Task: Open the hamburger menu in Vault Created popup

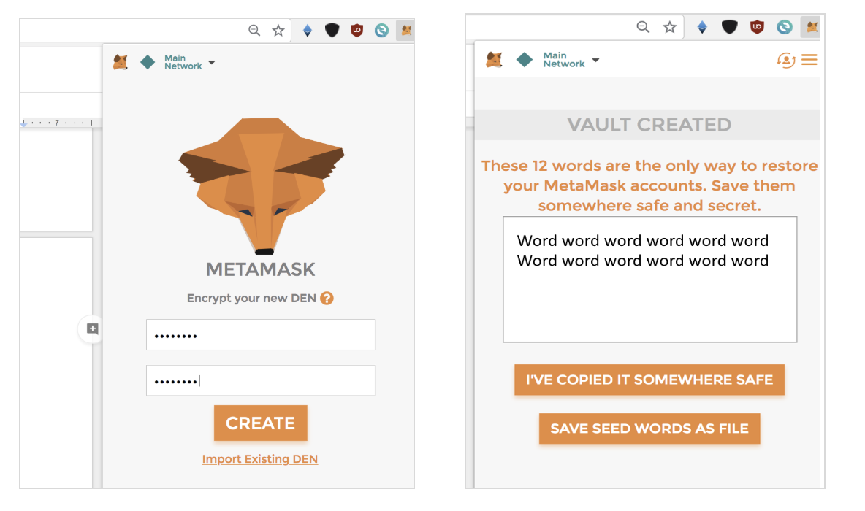Action: (x=809, y=60)
